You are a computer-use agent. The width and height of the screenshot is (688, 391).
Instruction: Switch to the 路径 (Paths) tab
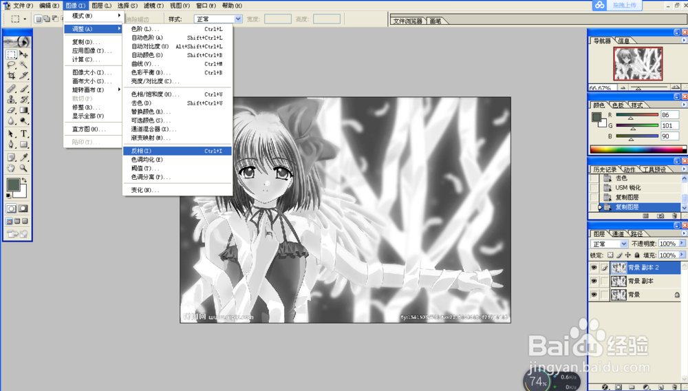click(636, 234)
